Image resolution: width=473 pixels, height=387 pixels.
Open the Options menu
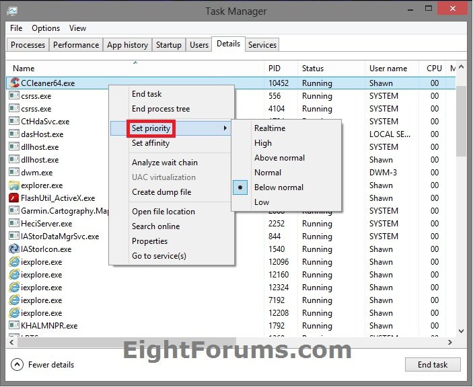[x=46, y=28]
